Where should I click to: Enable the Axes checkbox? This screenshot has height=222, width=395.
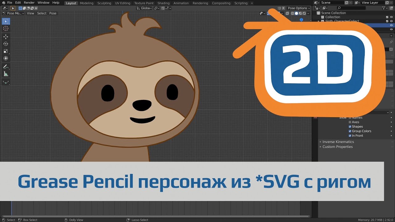pyautogui.click(x=350, y=122)
